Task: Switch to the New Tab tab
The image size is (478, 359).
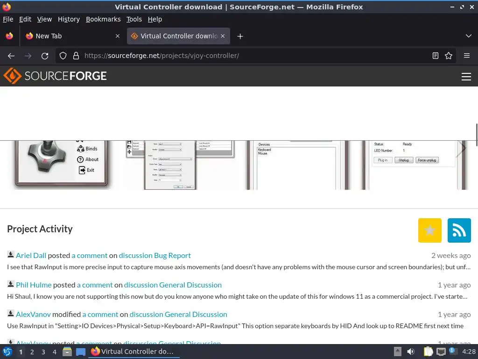Action: [72, 36]
